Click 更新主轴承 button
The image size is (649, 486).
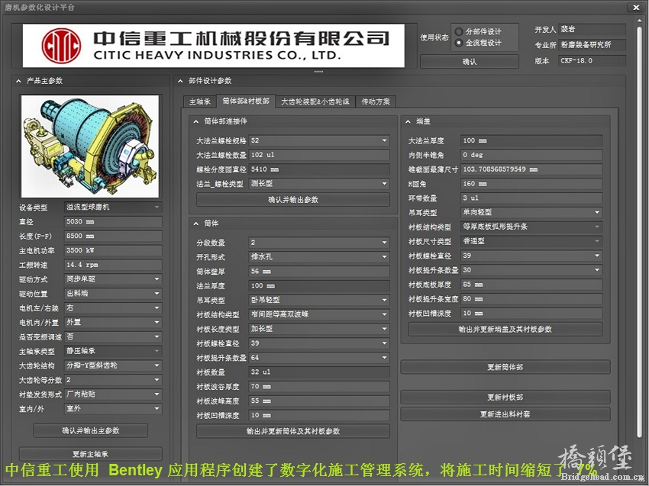91,454
